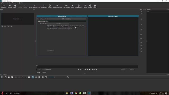Click the timeline zoom in magnifier
The width and height of the screenshot is (169, 95).
pyautogui.click(x=68, y=77)
